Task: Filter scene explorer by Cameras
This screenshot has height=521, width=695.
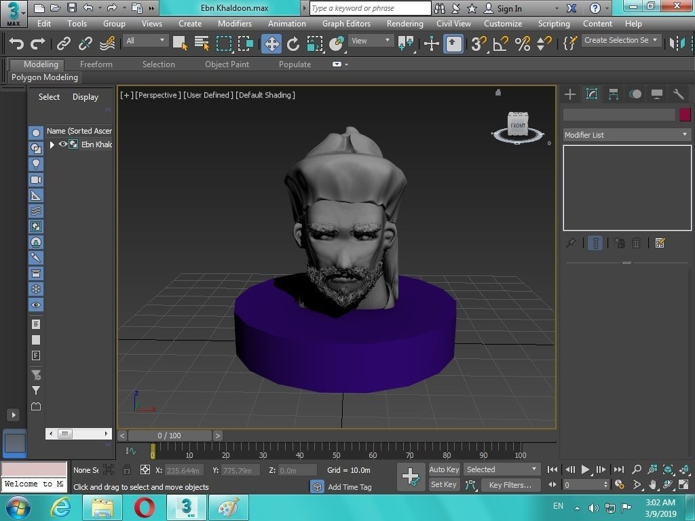Action: pos(36,179)
